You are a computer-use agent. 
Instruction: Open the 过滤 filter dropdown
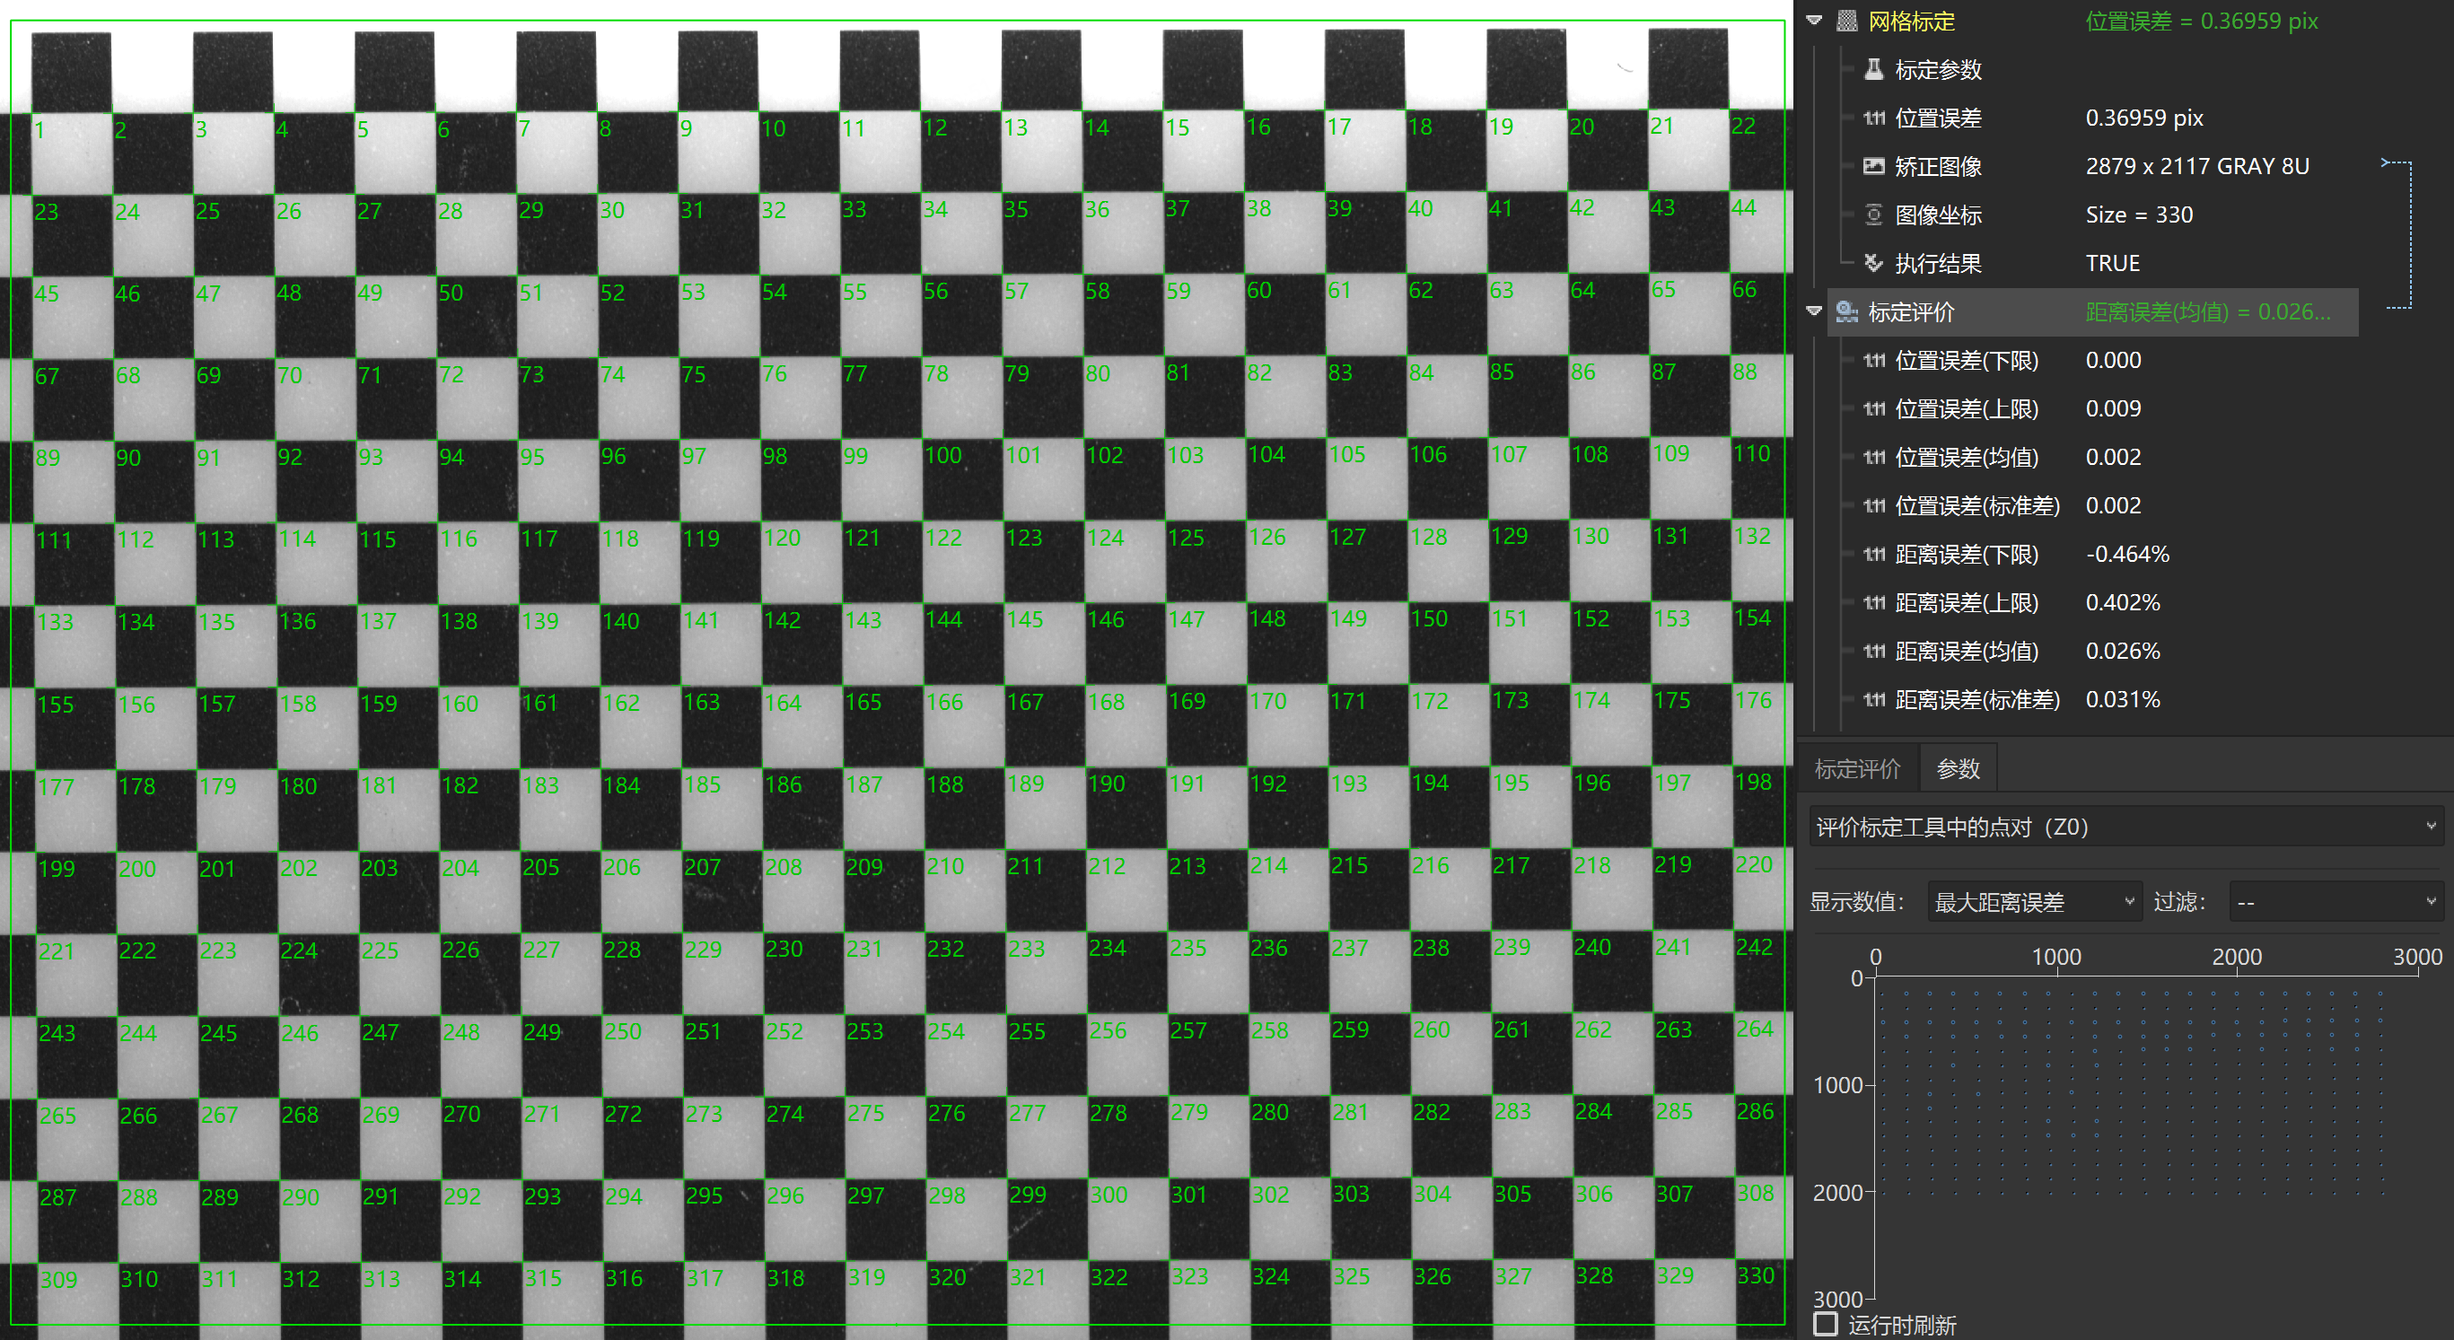pyautogui.click(x=2335, y=902)
